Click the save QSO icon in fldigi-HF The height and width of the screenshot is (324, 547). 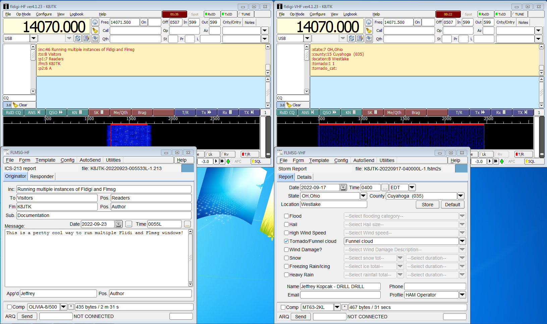pyautogui.click(x=95, y=39)
